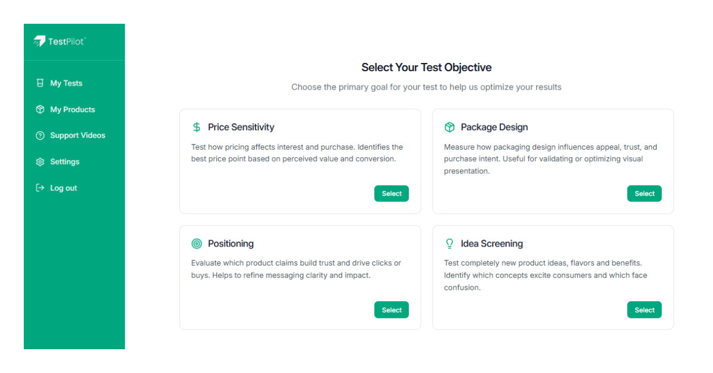The width and height of the screenshot is (713, 373).
Task: Click the lightbulb icon on Idea Screening
Action: point(449,244)
